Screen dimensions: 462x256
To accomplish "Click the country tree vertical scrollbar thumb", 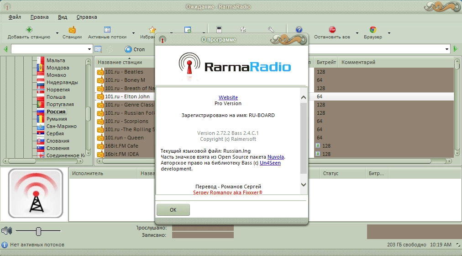I will (x=88, y=113).
